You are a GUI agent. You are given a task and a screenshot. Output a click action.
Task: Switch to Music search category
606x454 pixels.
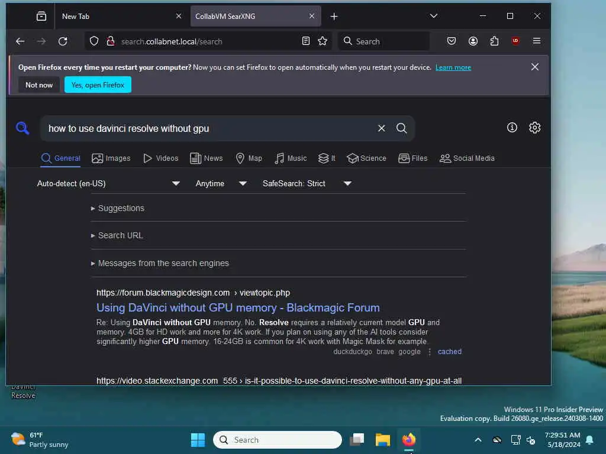(x=291, y=158)
